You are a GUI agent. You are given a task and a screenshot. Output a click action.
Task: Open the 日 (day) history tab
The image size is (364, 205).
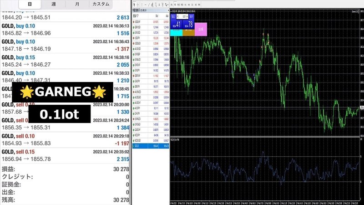pos(30,4)
